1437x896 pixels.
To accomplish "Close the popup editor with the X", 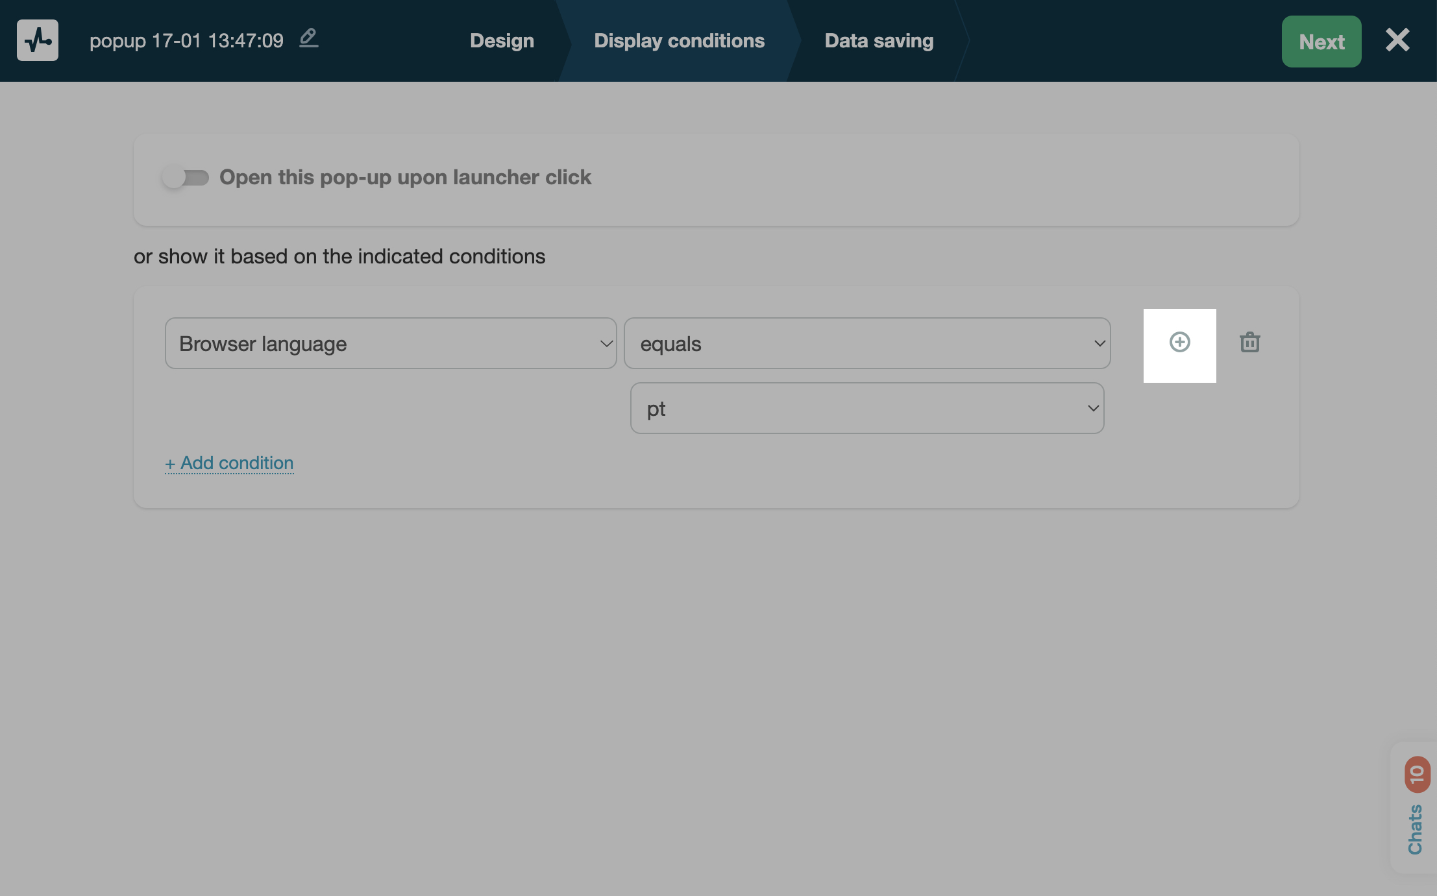I will [x=1397, y=40].
